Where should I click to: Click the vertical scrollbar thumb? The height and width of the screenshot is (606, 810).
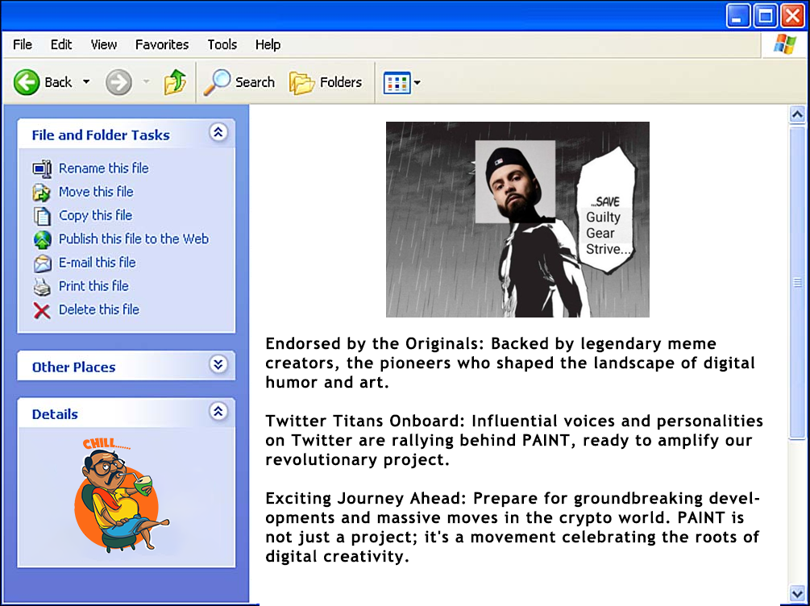pos(797,281)
